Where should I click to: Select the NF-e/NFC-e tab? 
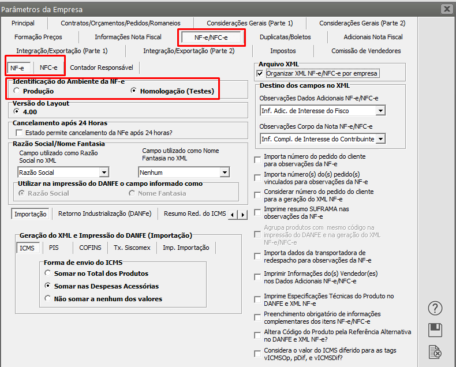pos(211,38)
